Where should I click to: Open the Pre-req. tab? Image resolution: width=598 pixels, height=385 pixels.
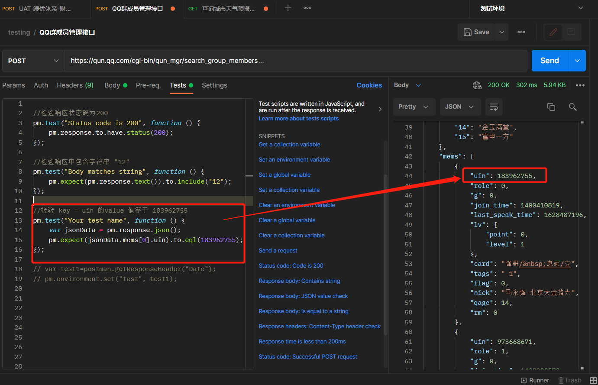(148, 85)
